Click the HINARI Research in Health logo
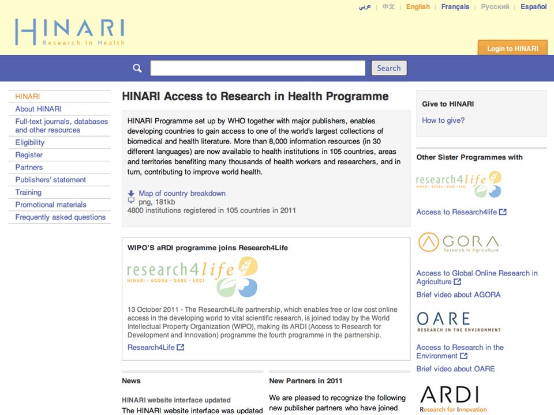Viewport: 554px width, 415px height. [x=70, y=32]
